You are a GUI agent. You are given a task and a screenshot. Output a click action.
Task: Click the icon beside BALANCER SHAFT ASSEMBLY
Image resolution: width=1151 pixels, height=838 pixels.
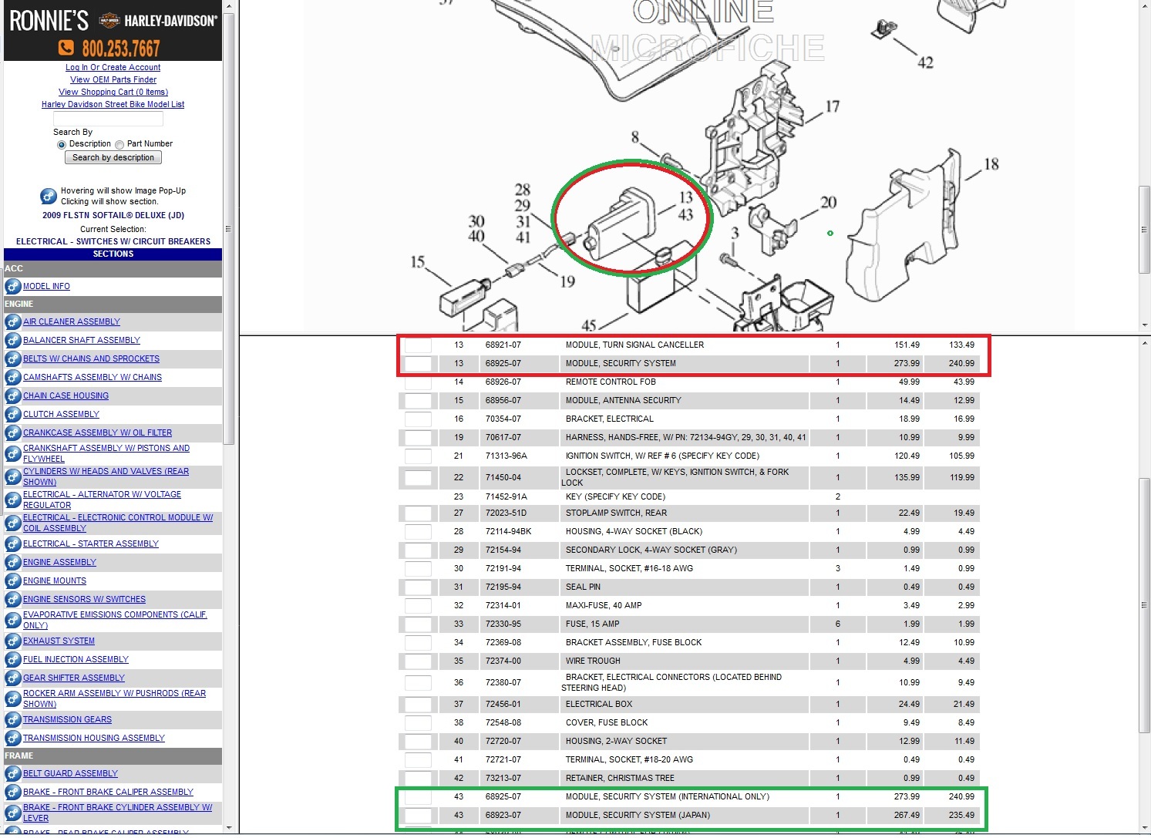pyautogui.click(x=13, y=340)
